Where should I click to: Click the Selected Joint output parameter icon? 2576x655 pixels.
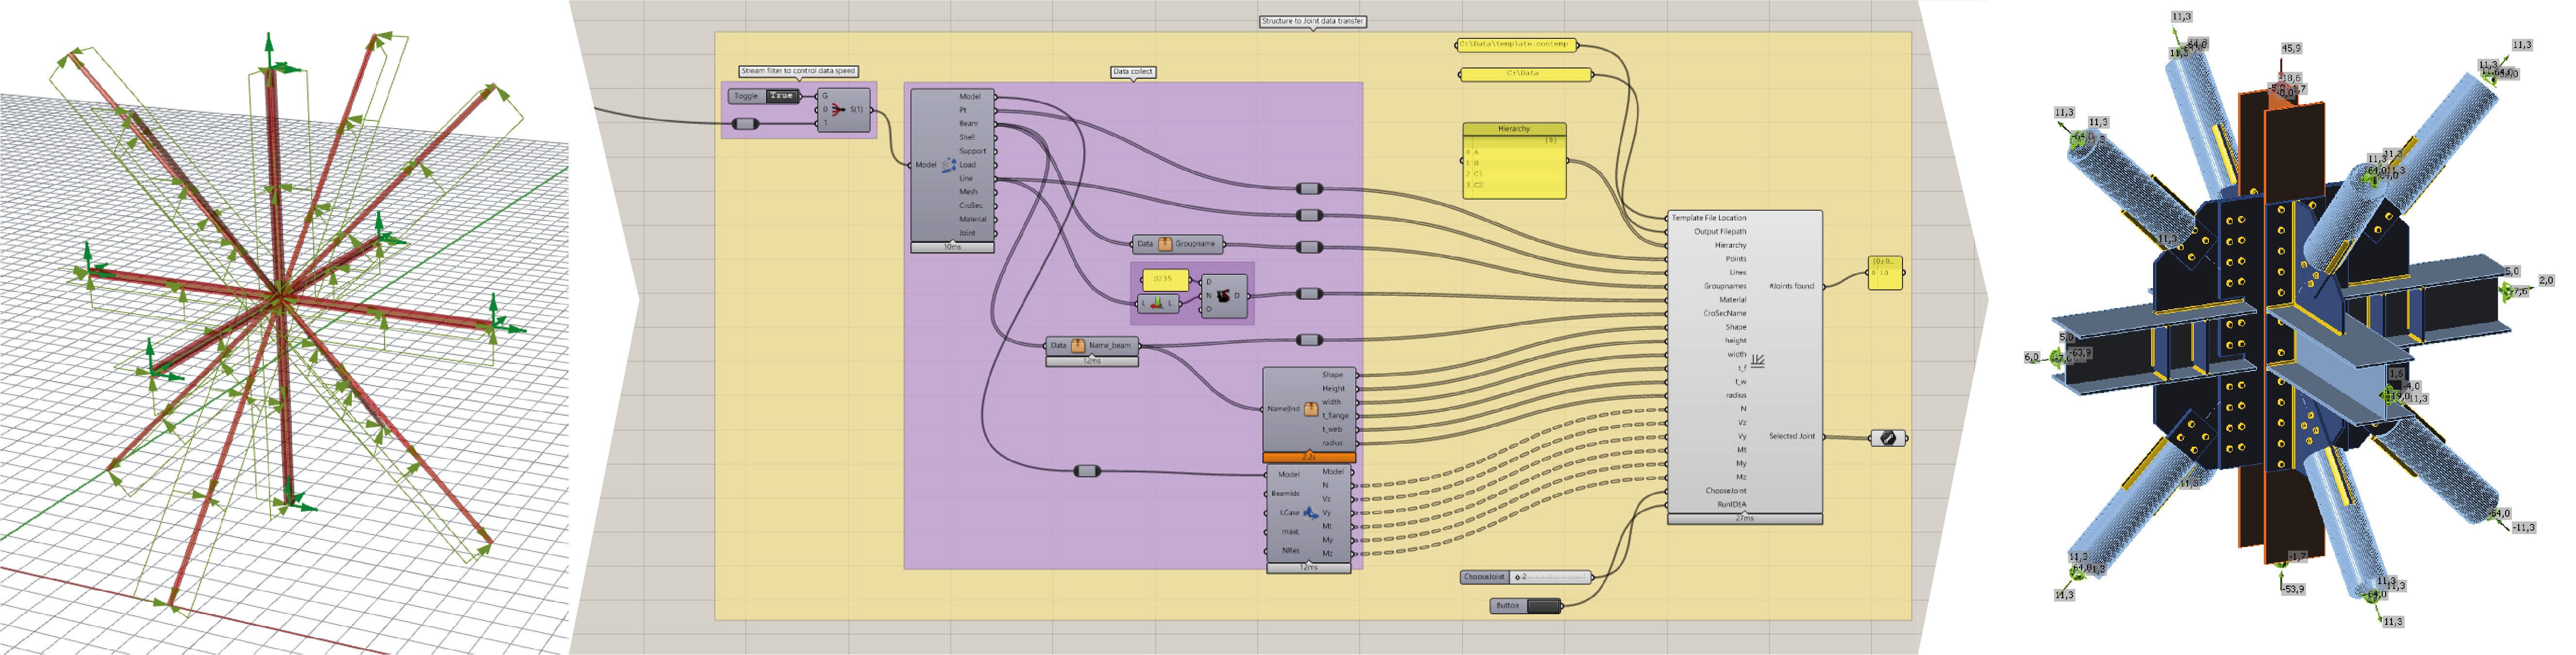pyautogui.click(x=1887, y=438)
